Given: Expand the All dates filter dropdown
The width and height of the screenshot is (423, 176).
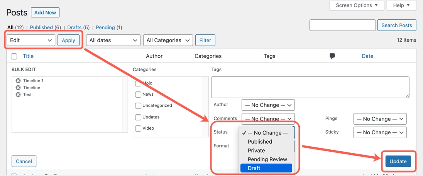Looking at the screenshot, I should tap(113, 40).
